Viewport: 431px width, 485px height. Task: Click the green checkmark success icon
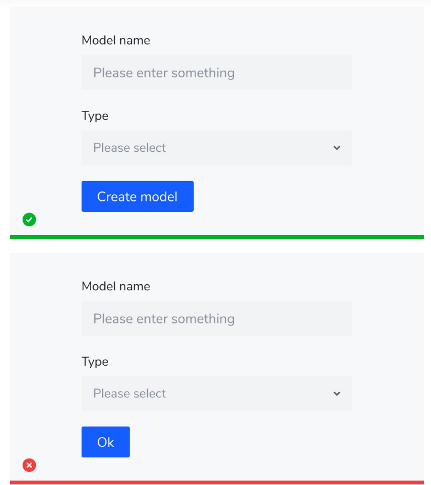pos(29,220)
